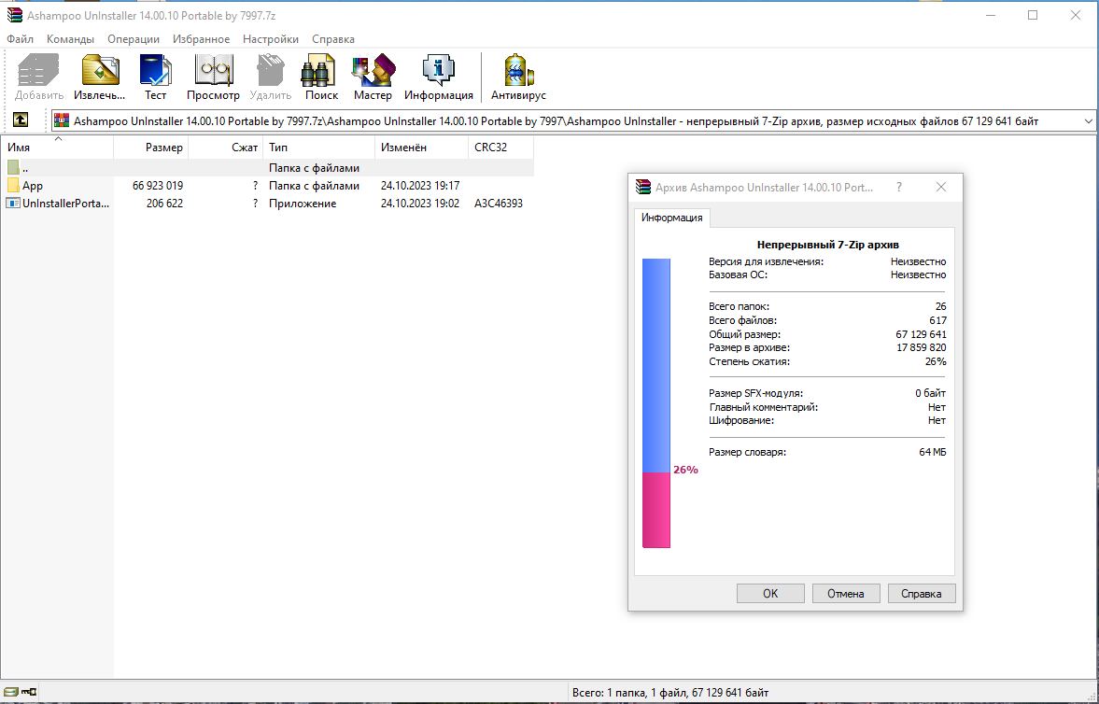The image size is (1099, 704).
Task: Start the Антивирус scan tool
Action: (x=518, y=77)
